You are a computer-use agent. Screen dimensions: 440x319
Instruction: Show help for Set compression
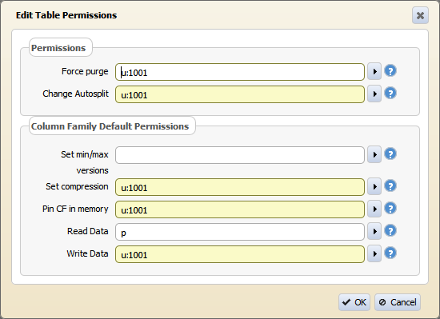pyautogui.click(x=390, y=185)
